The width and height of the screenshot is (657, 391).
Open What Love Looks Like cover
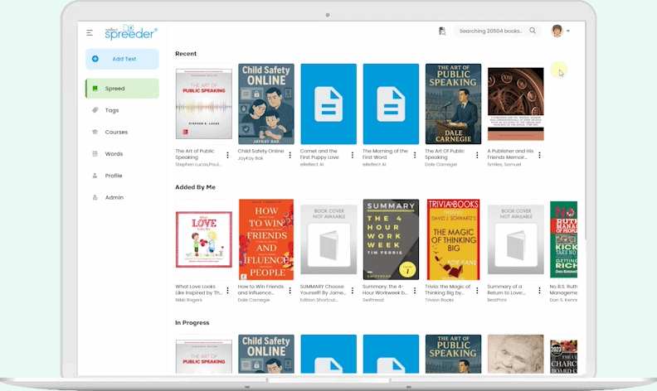[203, 239]
